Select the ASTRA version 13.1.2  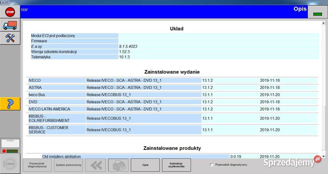[x=207, y=88]
